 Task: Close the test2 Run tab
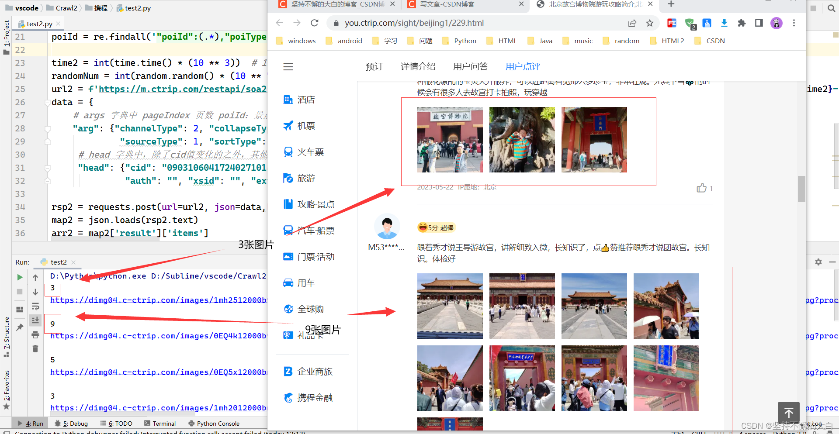click(x=73, y=262)
